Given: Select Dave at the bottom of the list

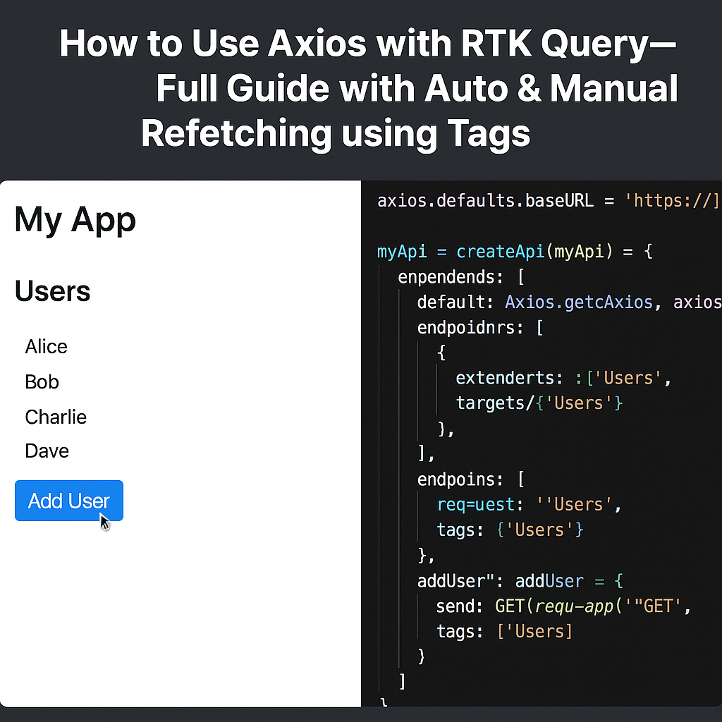Looking at the screenshot, I should (47, 451).
